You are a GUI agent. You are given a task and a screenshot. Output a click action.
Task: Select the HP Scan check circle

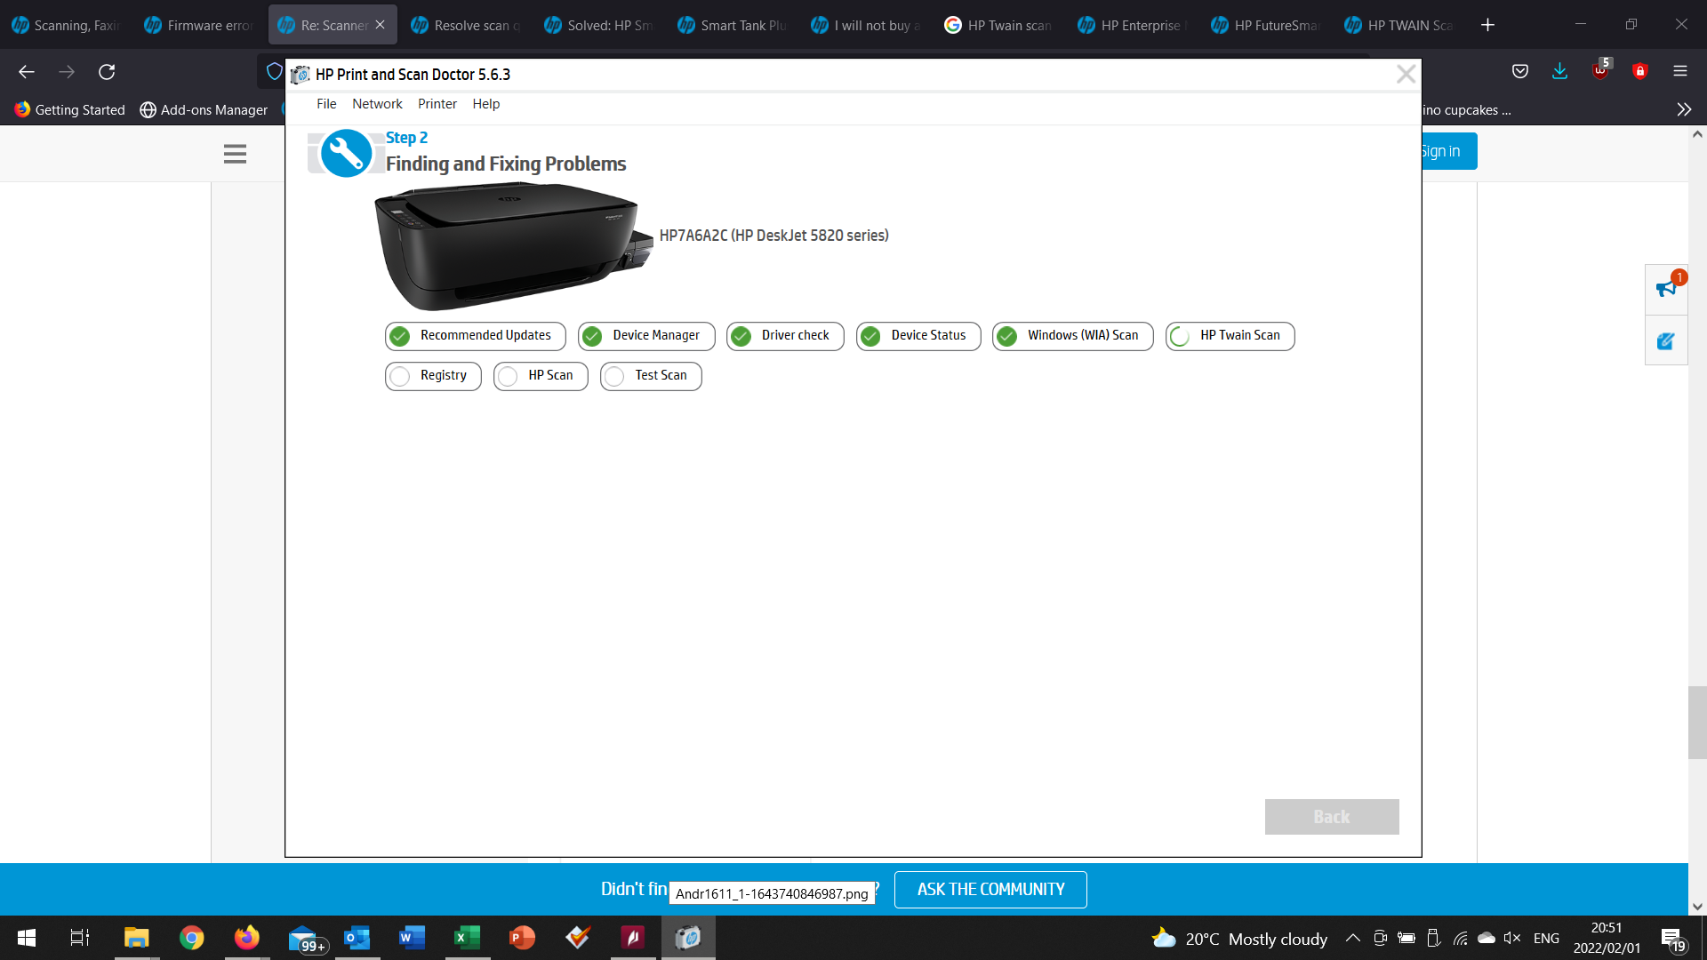pos(508,376)
